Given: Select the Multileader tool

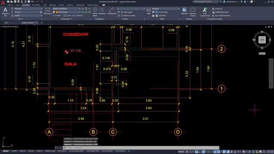Looking at the screenshot, I should coord(112,11).
